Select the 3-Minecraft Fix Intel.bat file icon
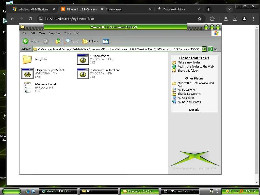Viewport: 260px width, 195px height. click(83, 73)
